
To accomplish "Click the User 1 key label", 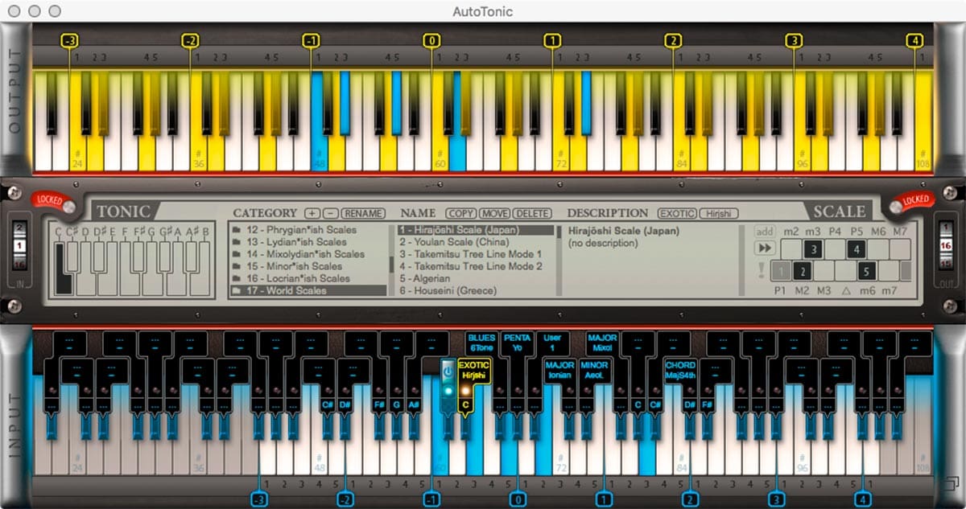I will click(x=551, y=343).
